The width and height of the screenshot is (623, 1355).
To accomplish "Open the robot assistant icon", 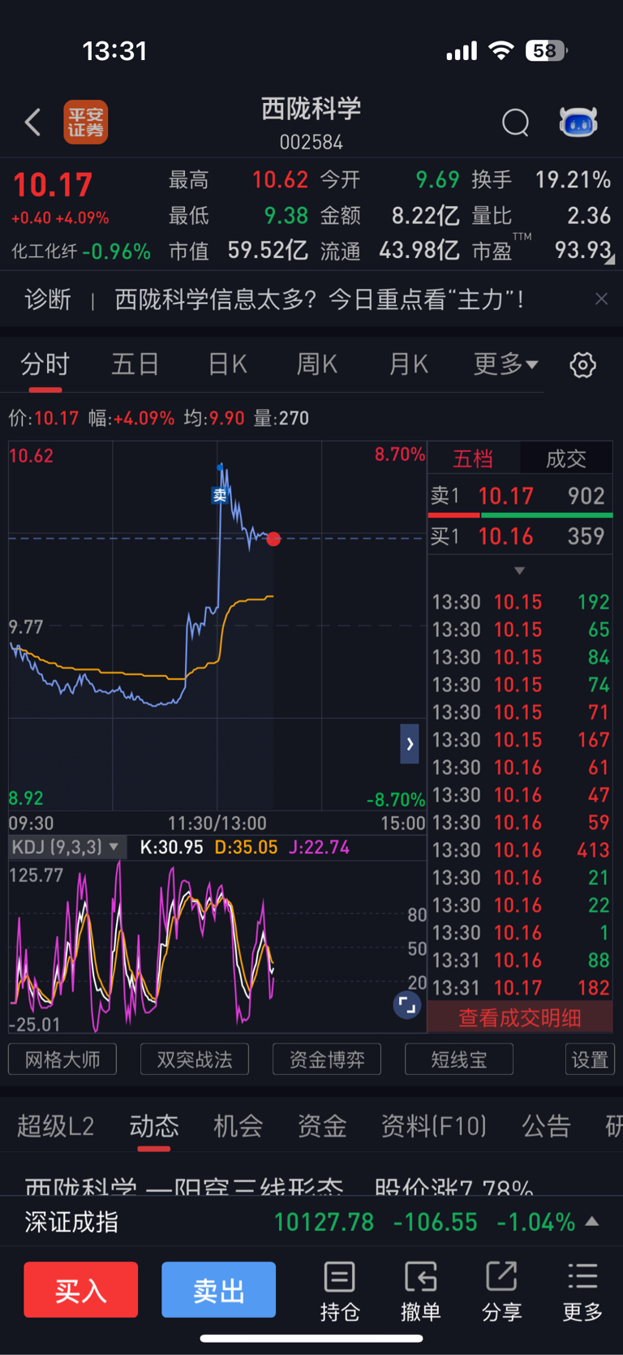I will coord(578,123).
